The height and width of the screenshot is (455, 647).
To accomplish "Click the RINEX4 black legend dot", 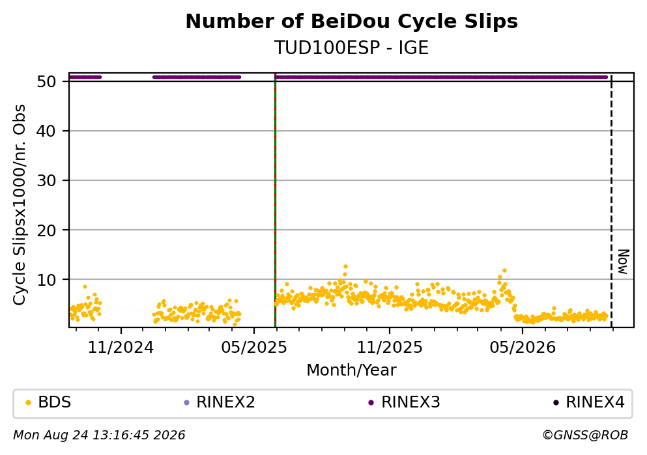I will click(556, 403).
